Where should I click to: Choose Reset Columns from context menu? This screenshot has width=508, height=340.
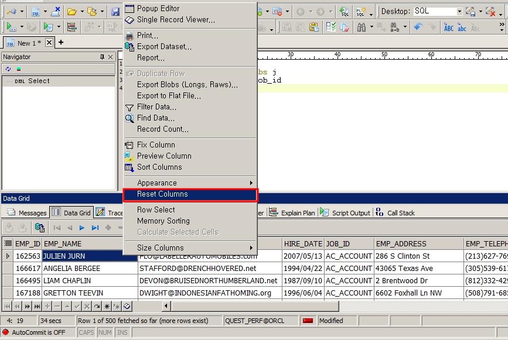189,194
